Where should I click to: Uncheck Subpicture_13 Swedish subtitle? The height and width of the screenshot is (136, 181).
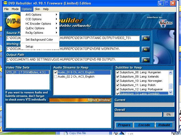tap(118, 93)
